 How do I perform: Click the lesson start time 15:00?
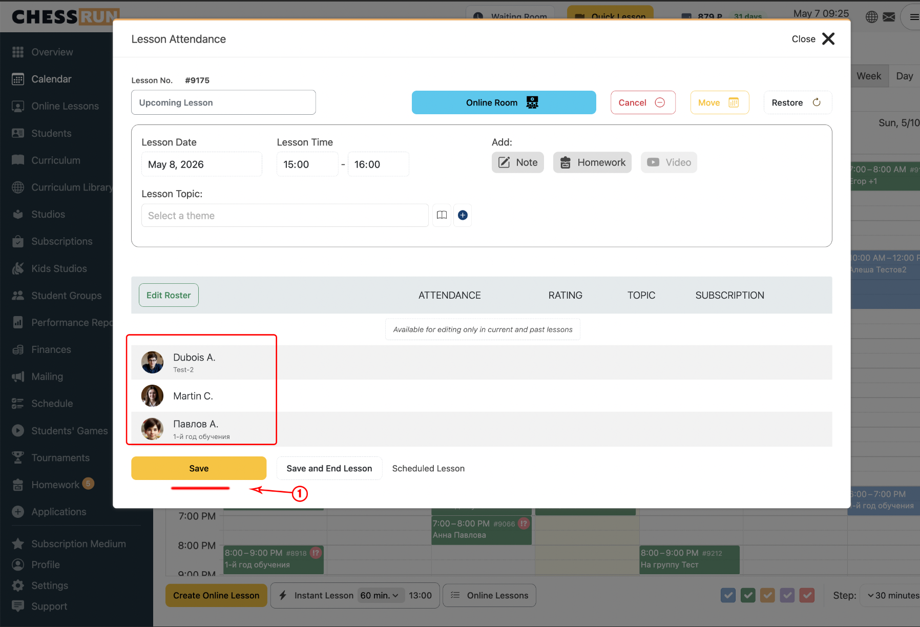[x=307, y=164]
